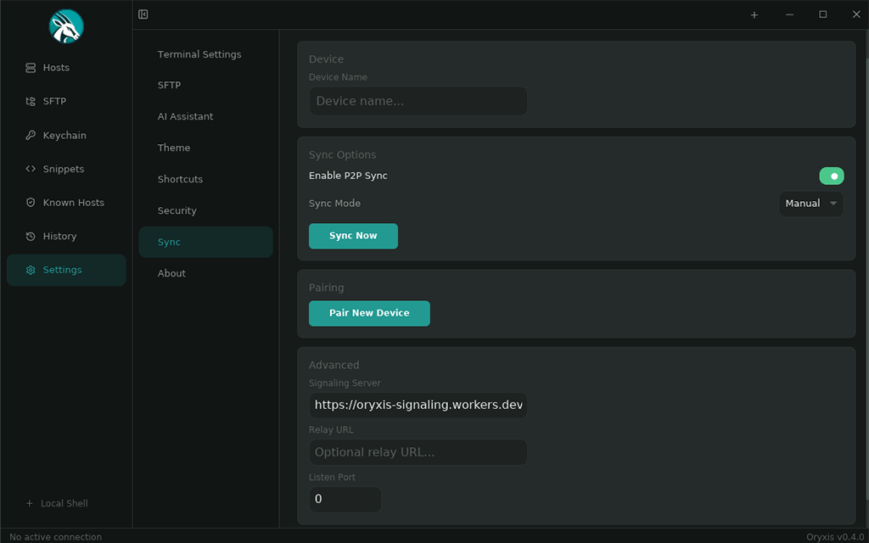Start a new Local Shell
Image resolution: width=869 pixels, height=543 pixels.
pyautogui.click(x=57, y=503)
